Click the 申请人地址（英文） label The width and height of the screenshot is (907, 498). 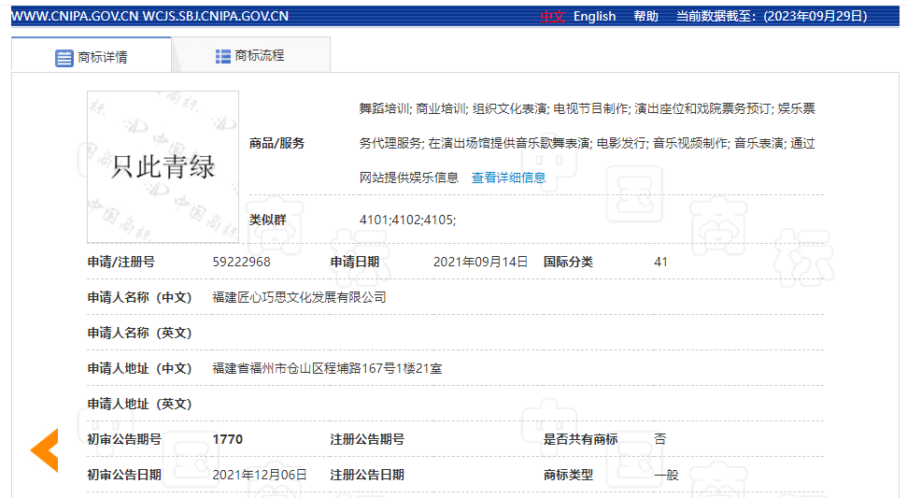point(139,404)
